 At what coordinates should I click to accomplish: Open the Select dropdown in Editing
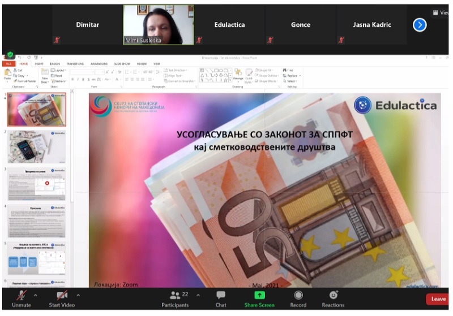(x=290, y=81)
